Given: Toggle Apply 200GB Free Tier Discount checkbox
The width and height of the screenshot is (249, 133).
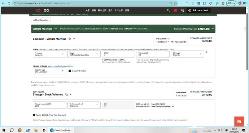Looking at the screenshot, I should (x=34, y=115).
